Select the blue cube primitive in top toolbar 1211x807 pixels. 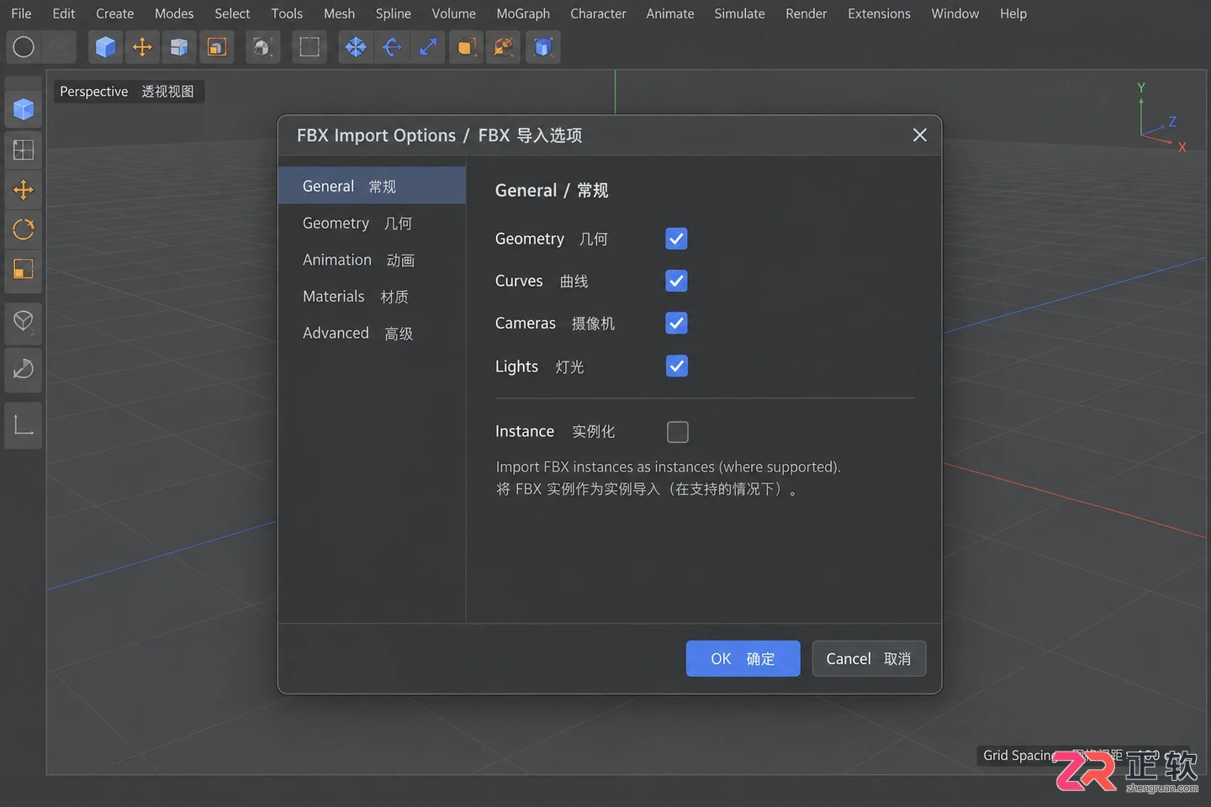(x=105, y=47)
